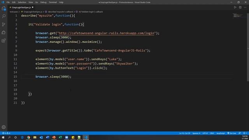Open the Source Control view
Image resolution: width=249 pixels, height=140 pixels.
coord(4,24)
